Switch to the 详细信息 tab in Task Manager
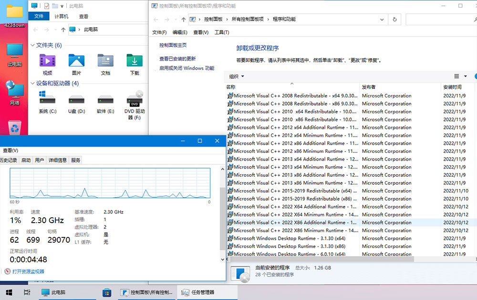 tap(57, 160)
